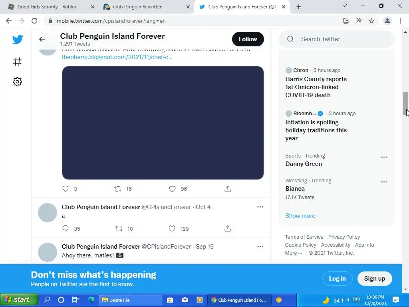
Task: Bookmark this page with the star icon
Action: point(371,21)
